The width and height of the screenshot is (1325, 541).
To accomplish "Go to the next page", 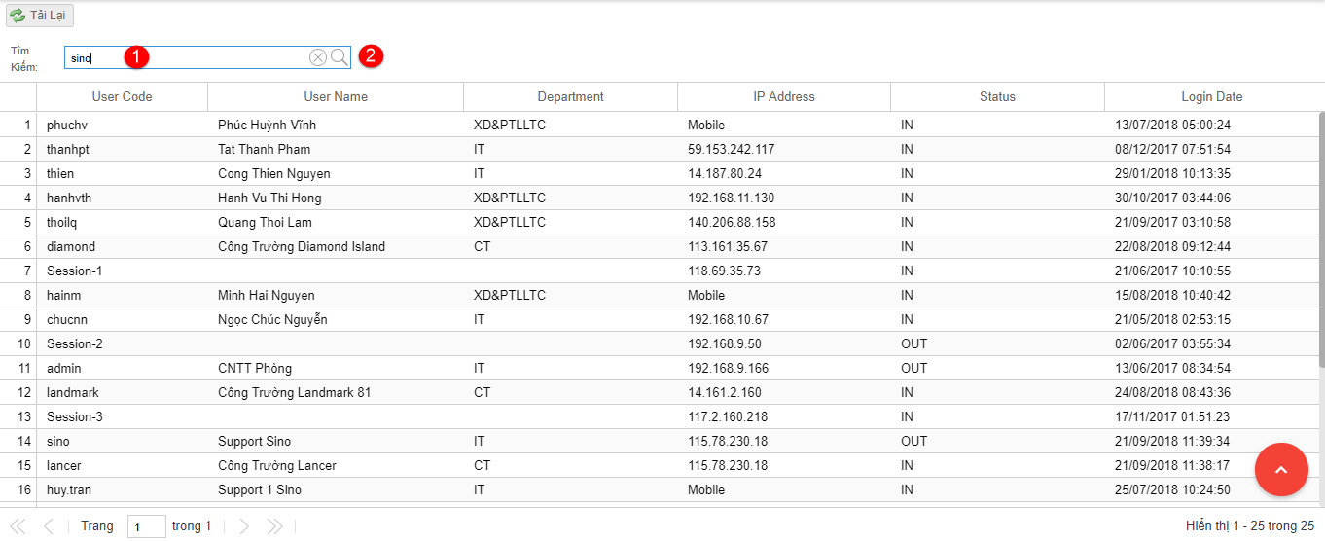I will (x=244, y=526).
